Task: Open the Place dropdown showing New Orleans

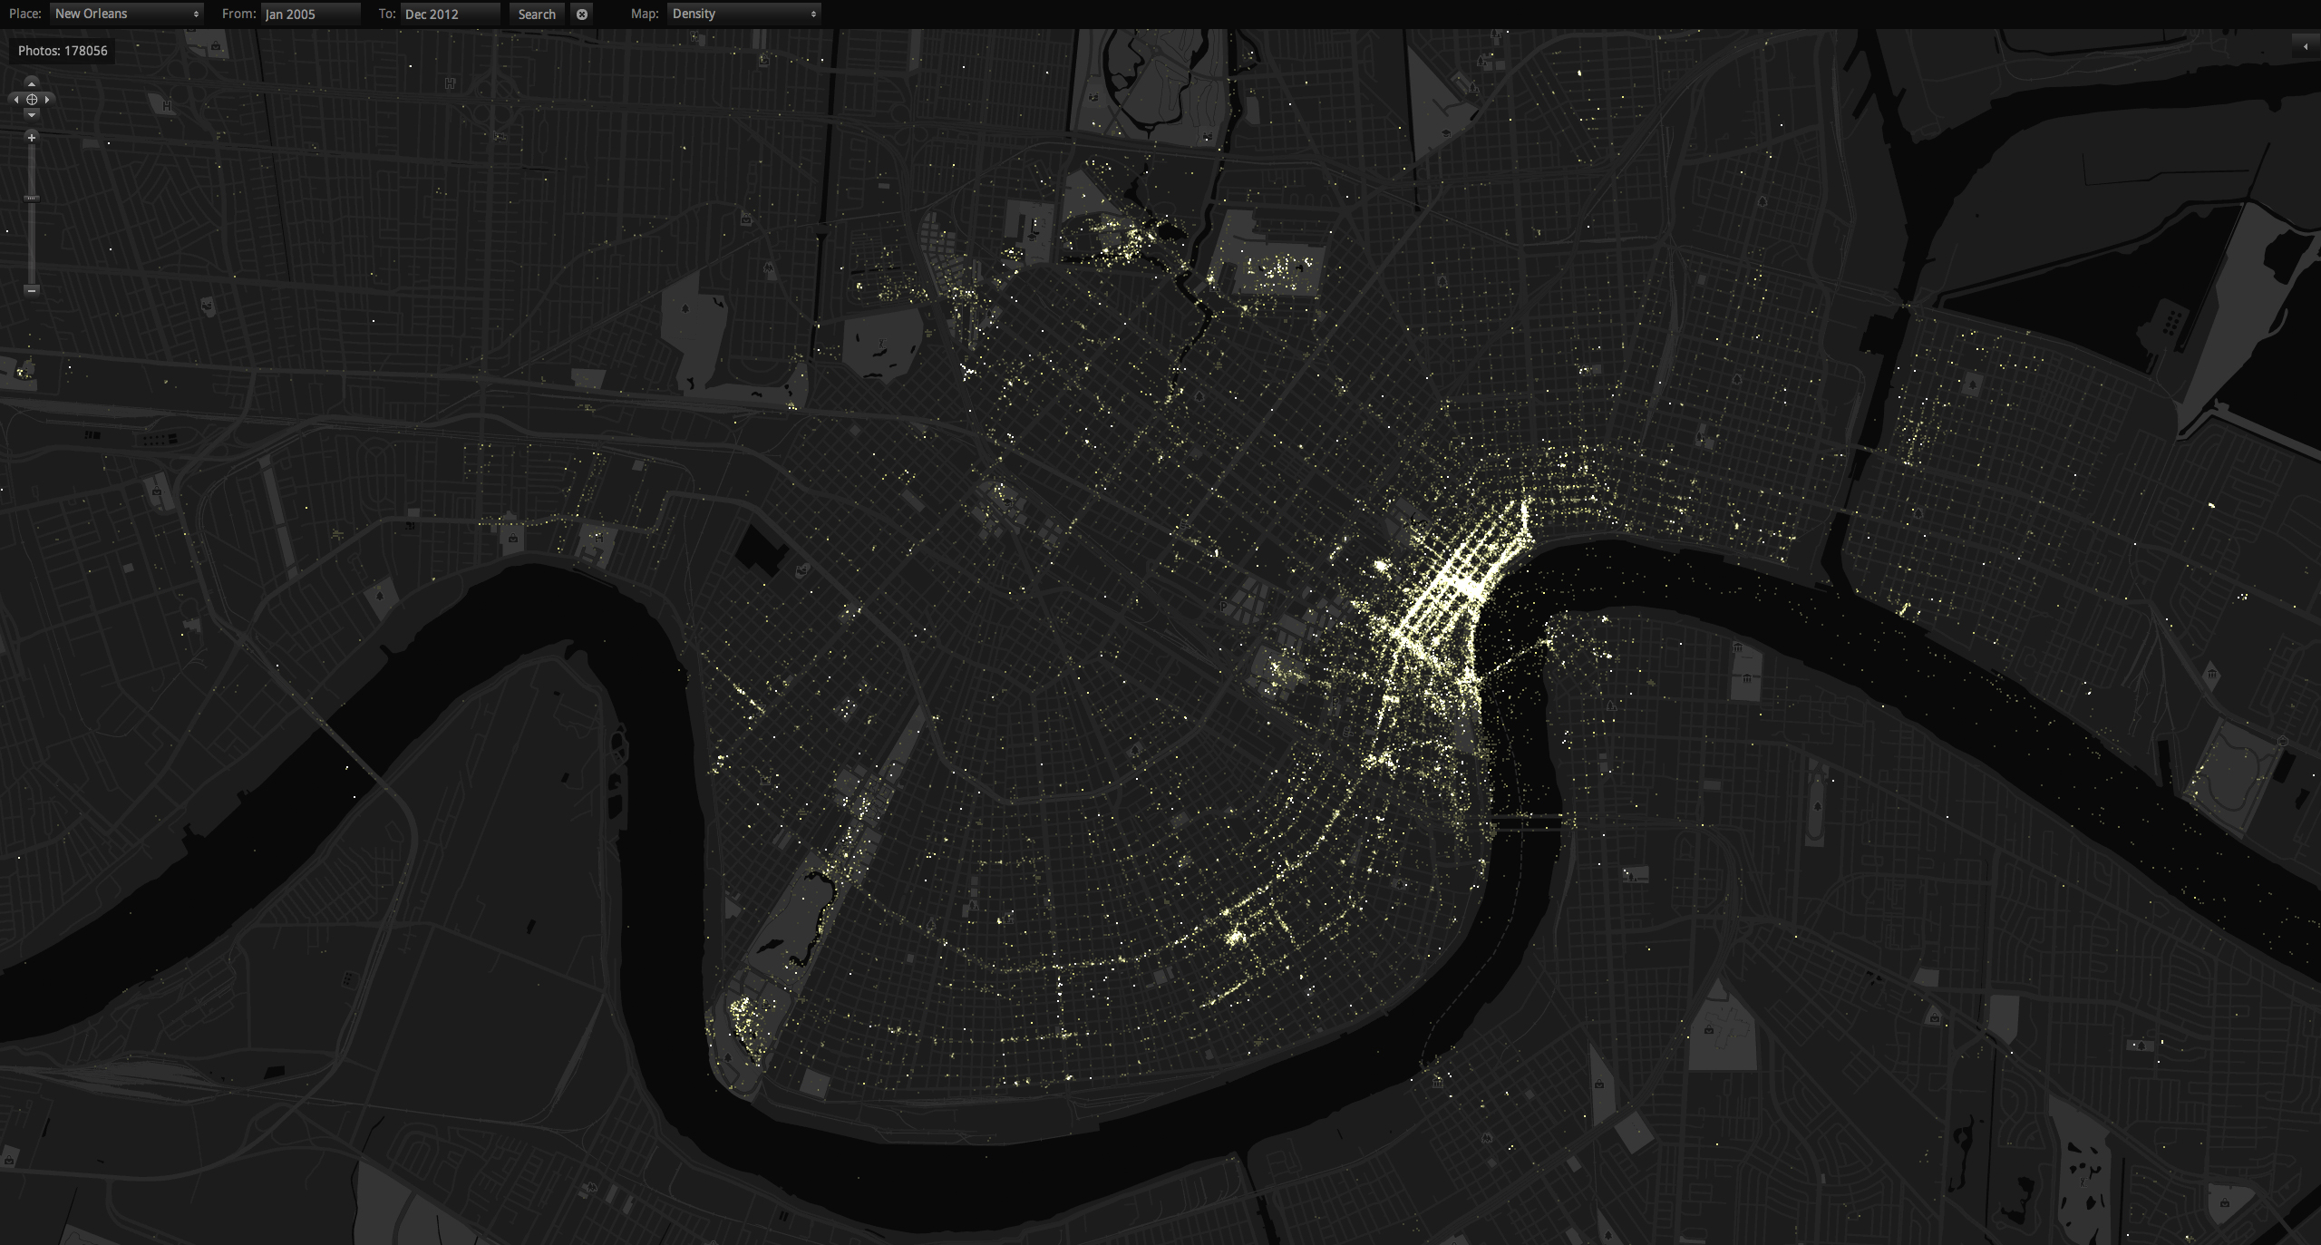Action: [x=127, y=14]
